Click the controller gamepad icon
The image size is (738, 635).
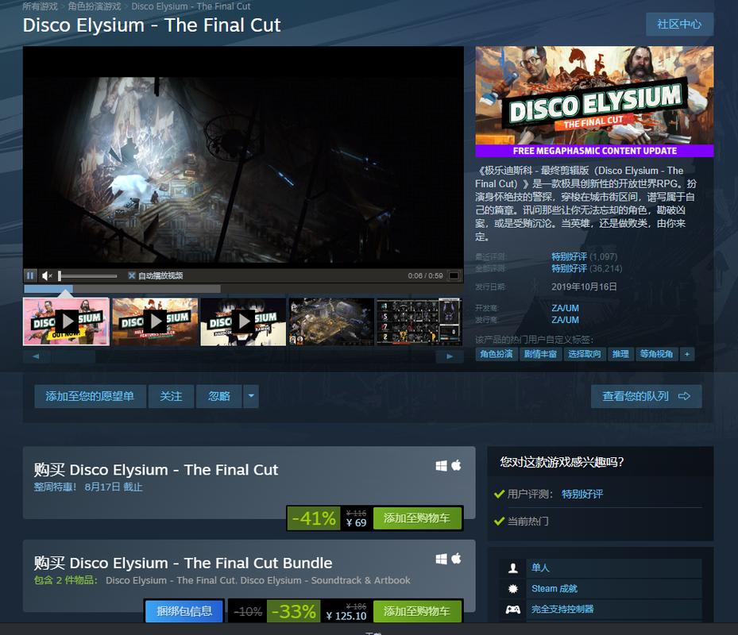(513, 610)
